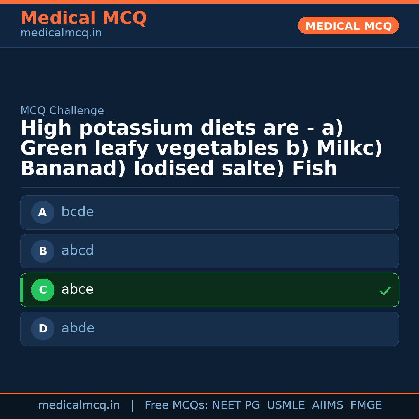Click the green checkmark on option C
Viewport: 419px width, 419px height.
[x=384, y=290]
